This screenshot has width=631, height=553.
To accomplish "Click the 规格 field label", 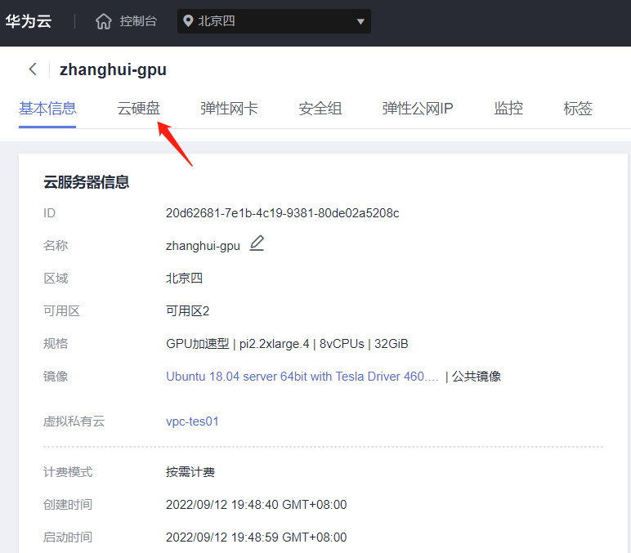I will coord(56,344).
